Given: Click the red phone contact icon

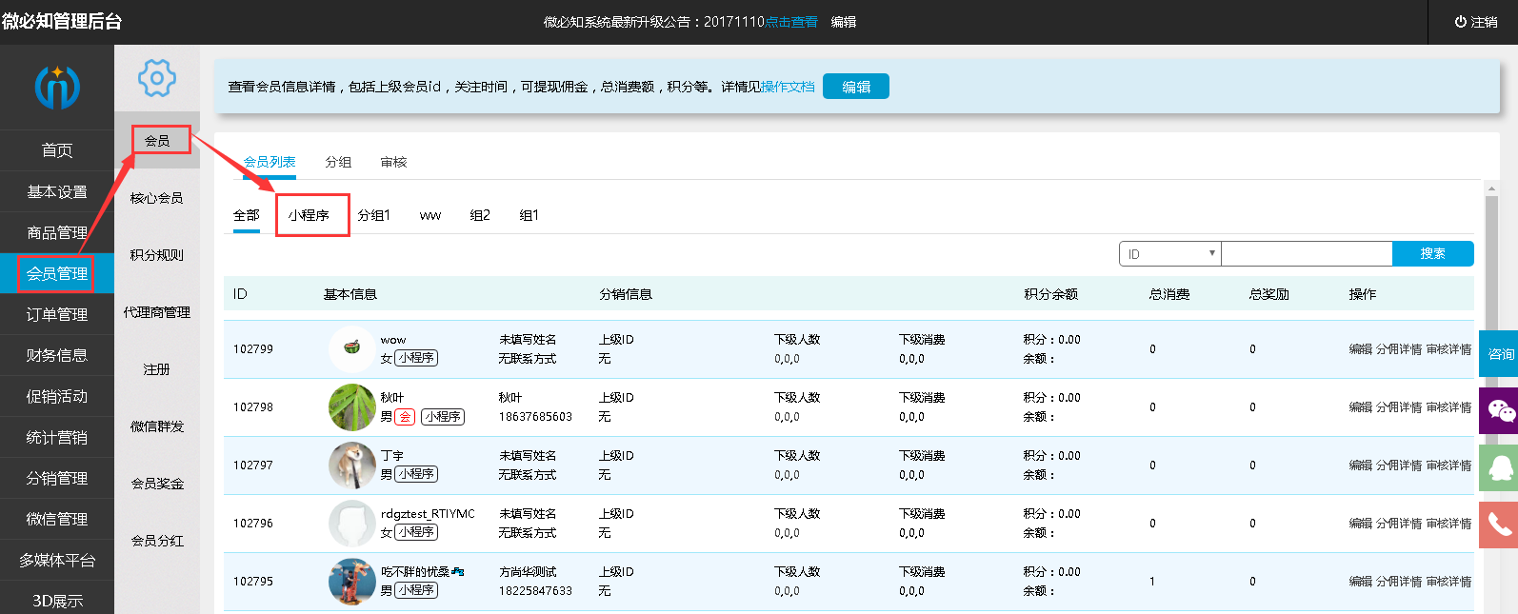Looking at the screenshot, I should [x=1499, y=525].
